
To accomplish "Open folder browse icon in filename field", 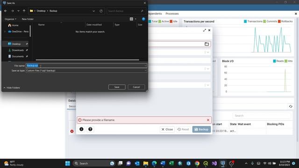I will coord(206,44).
